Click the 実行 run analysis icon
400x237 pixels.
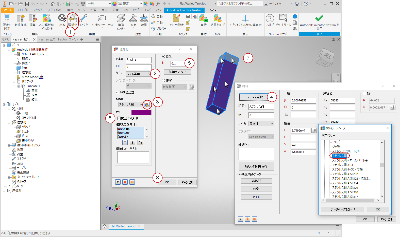tap(204, 20)
